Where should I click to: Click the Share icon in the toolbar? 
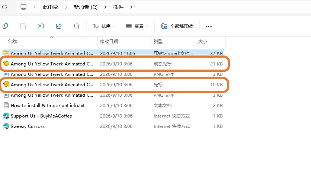click(x=59, y=26)
